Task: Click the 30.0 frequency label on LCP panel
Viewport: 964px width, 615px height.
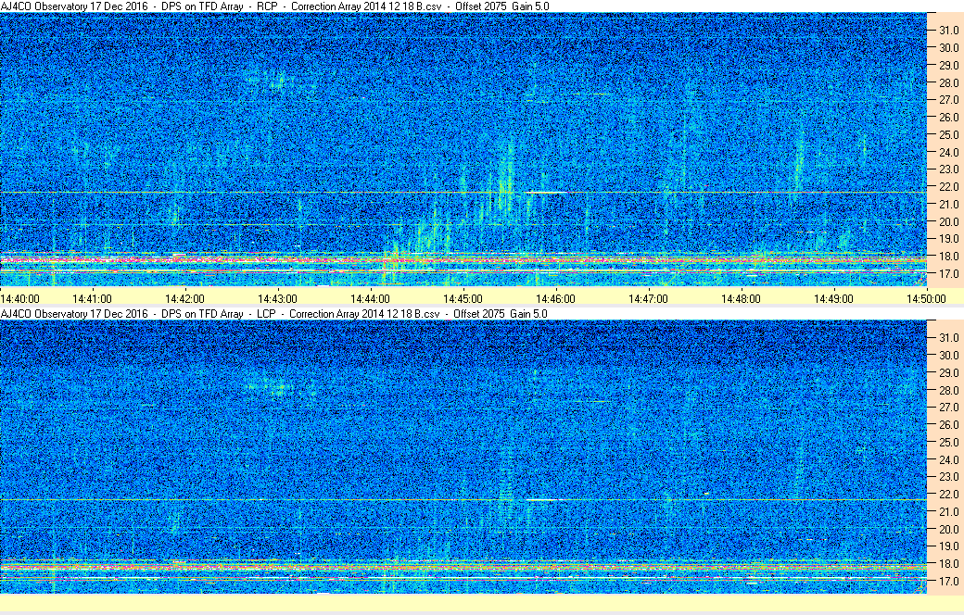Action: [x=948, y=355]
